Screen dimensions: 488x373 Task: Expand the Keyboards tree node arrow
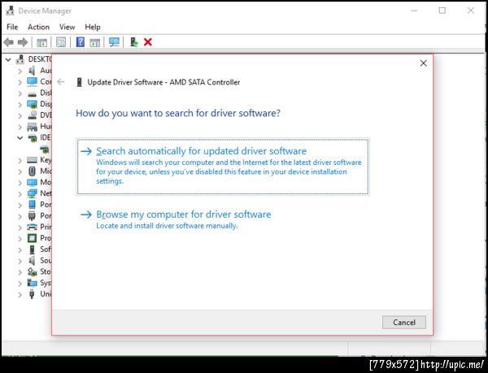click(20, 160)
